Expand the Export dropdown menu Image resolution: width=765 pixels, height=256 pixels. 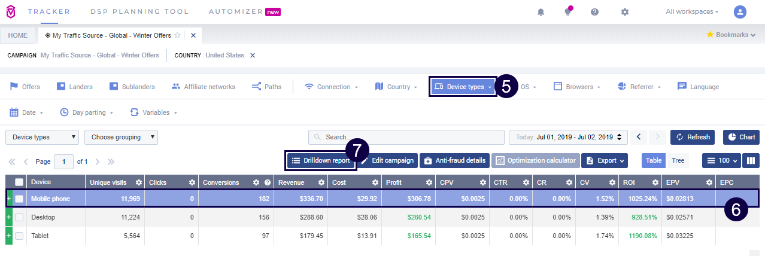pos(605,160)
